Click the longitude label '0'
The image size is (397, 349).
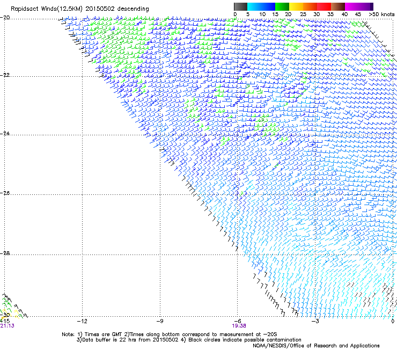[x=393, y=321]
